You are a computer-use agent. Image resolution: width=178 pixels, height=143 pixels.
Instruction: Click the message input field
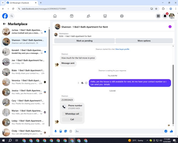click(x=119, y=131)
